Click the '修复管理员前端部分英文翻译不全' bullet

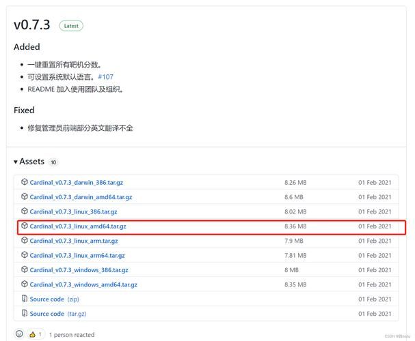80,128
